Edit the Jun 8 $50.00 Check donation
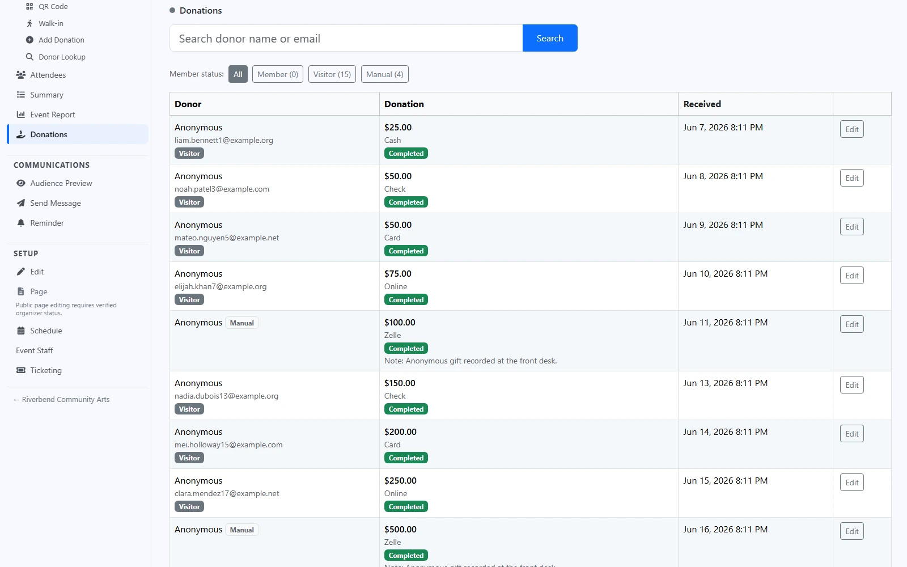The height and width of the screenshot is (567, 907). tap(851, 178)
